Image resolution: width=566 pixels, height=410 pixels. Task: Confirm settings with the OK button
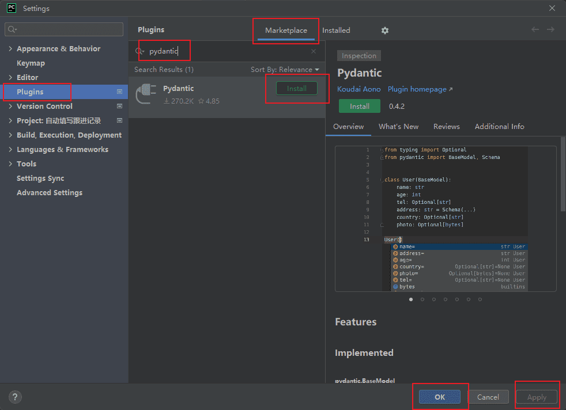(440, 397)
